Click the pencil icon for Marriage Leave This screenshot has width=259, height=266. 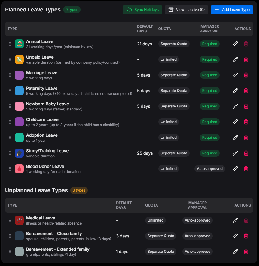click(235, 75)
